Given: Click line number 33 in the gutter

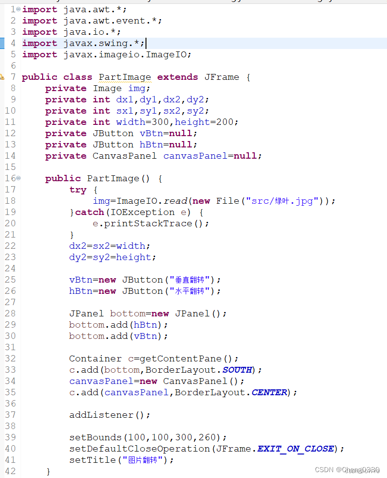Looking at the screenshot, I should click(10, 370).
